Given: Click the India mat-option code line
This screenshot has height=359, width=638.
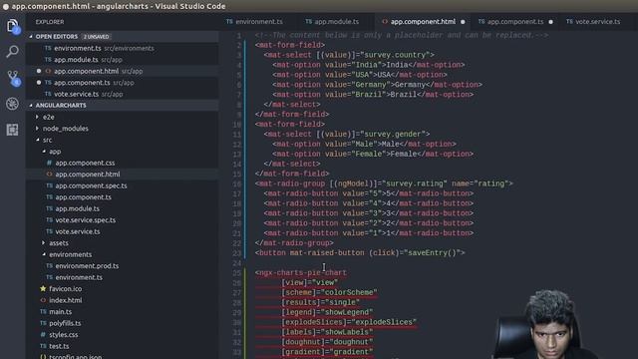Looking at the screenshot, I should coord(369,65).
